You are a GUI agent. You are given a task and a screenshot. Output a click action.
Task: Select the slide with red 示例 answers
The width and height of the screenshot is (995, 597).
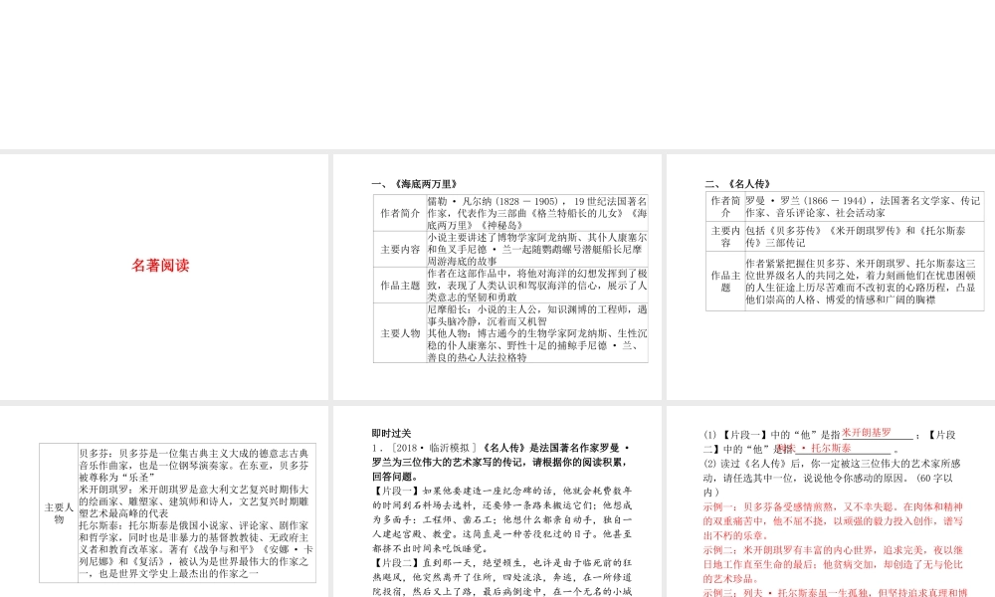[x=831, y=501]
